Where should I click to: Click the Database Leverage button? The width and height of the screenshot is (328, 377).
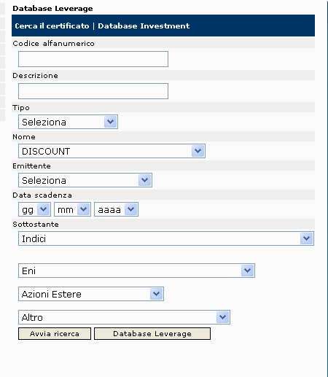coord(152,333)
